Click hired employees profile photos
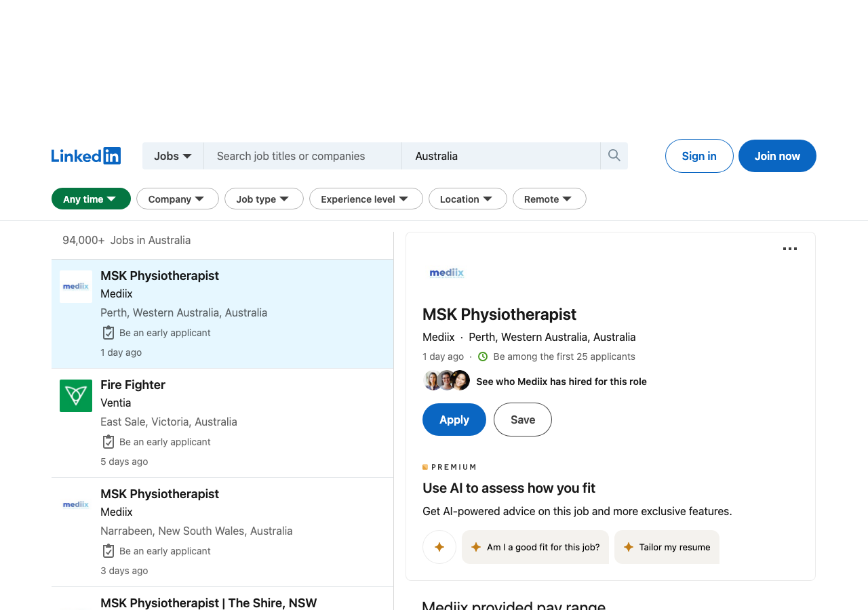 pos(446,381)
